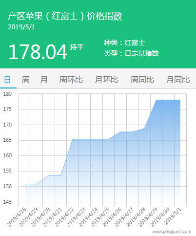Screen dimensions: 196x236
Task: Click the 175 y-axis label
Action: pyautogui.click(x=7, y=109)
